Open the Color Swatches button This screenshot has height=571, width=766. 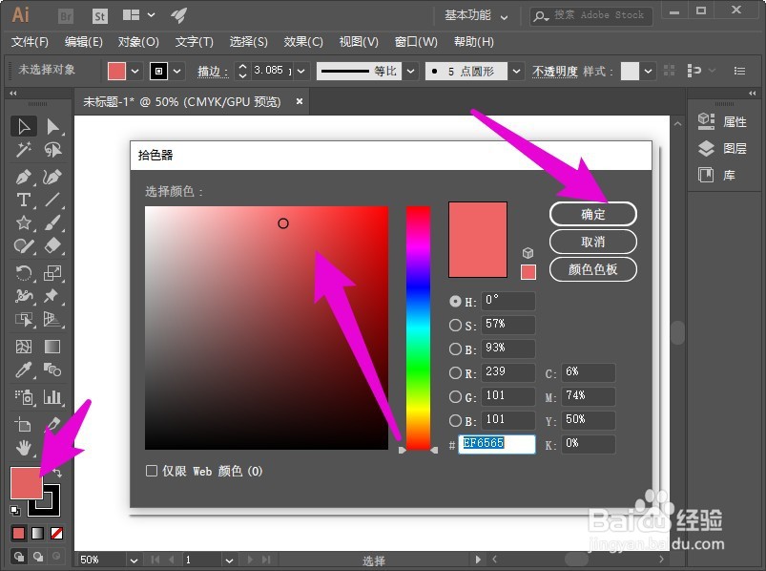[593, 269]
